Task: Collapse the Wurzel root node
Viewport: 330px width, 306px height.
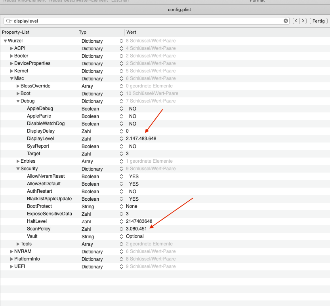Action: [5, 41]
